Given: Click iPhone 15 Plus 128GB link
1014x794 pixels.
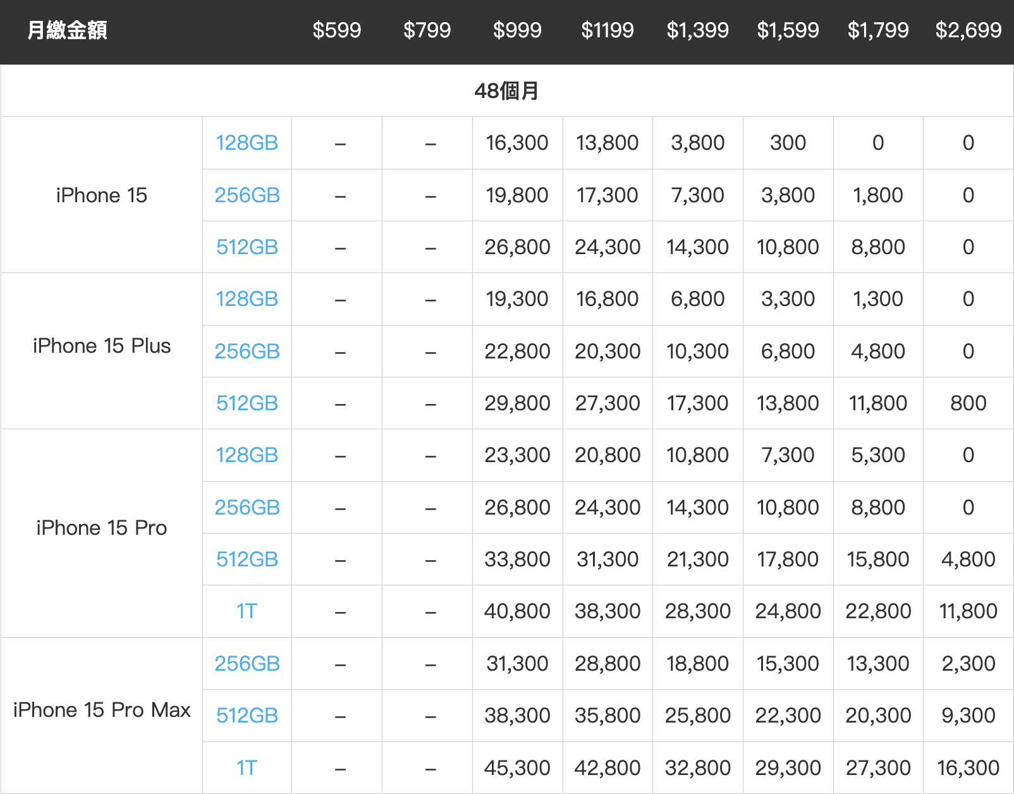Looking at the screenshot, I should pos(247,299).
